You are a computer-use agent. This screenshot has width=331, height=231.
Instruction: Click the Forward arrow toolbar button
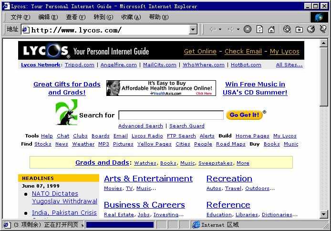[231, 29]
